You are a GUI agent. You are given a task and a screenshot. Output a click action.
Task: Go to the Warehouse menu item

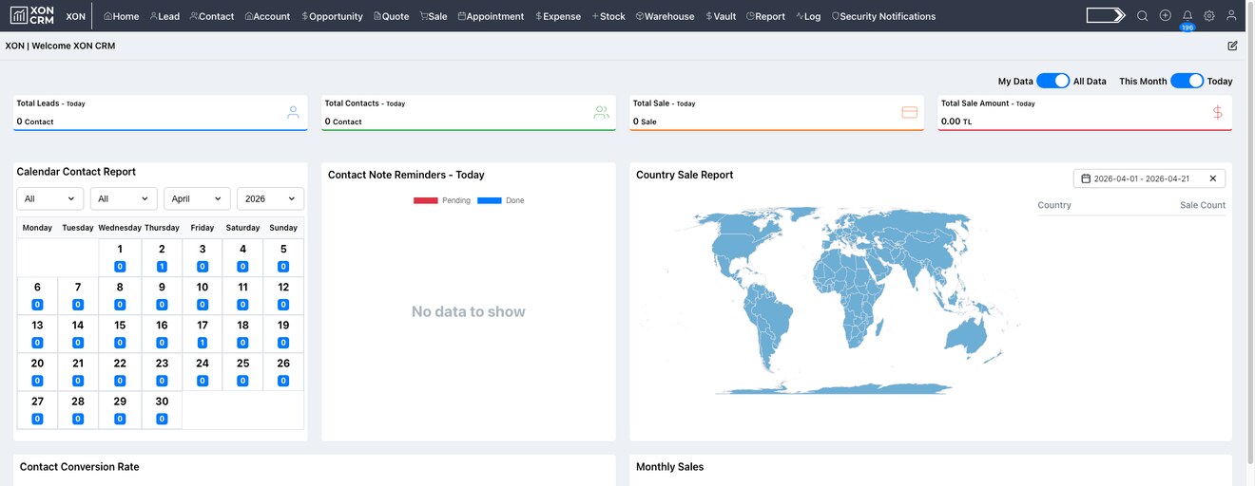(665, 16)
